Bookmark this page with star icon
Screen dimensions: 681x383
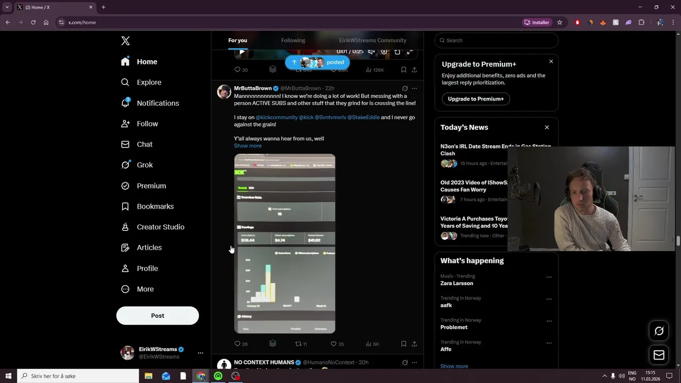(560, 22)
